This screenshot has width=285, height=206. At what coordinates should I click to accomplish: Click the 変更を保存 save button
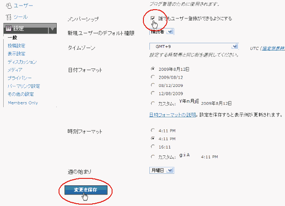(x=86, y=190)
